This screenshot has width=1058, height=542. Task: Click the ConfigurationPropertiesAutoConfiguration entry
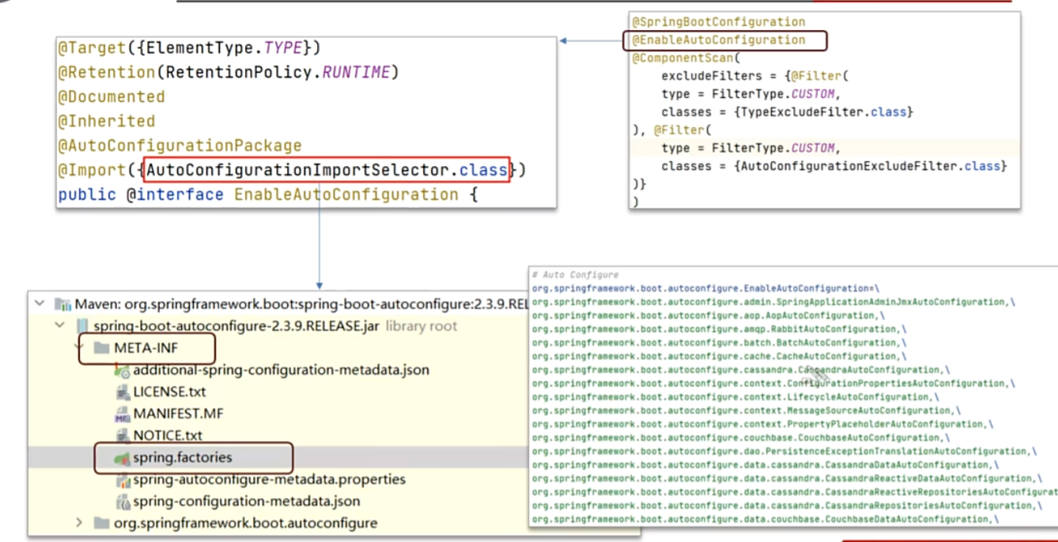[773, 383]
